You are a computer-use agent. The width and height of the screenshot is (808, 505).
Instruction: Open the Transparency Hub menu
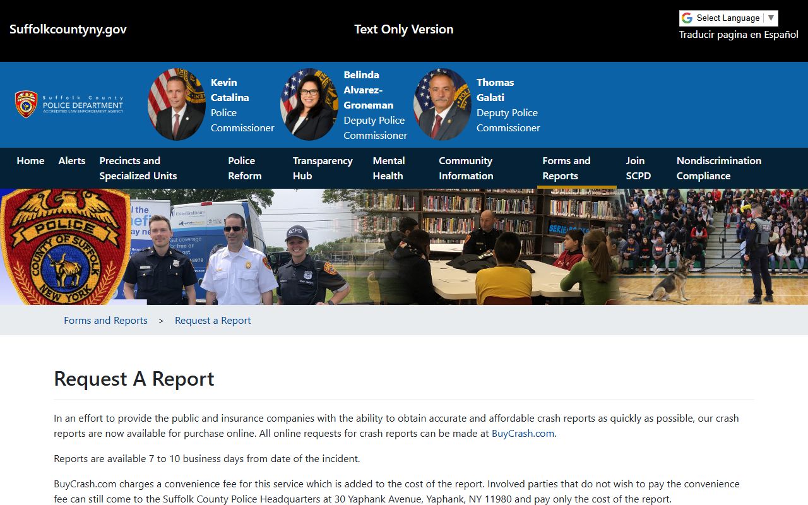point(323,169)
